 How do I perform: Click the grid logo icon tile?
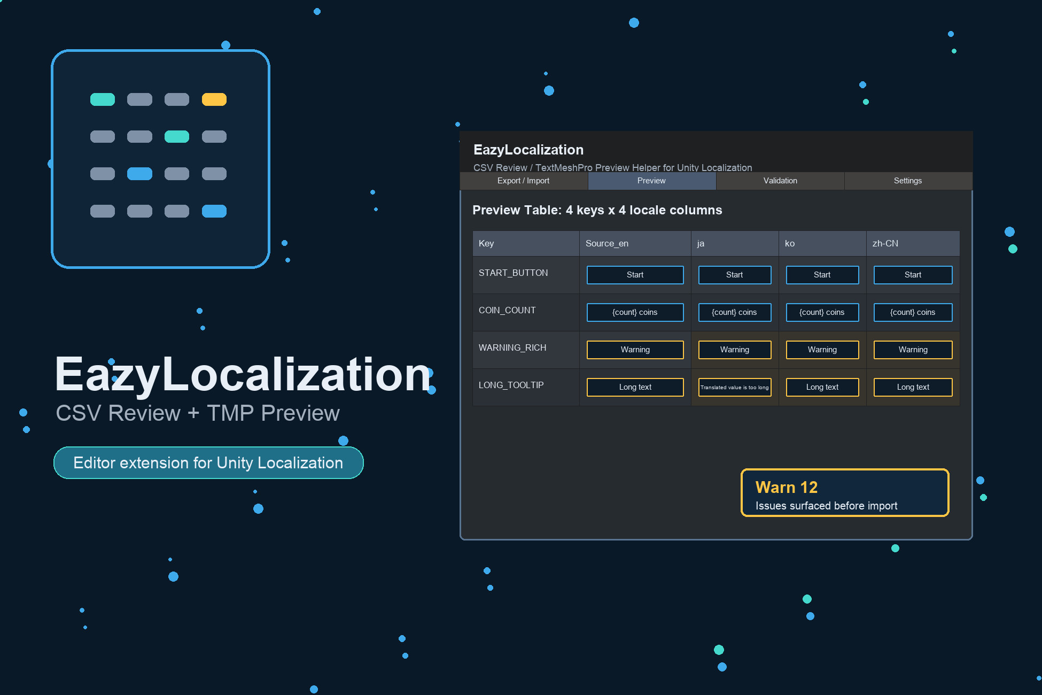point(160,159)
